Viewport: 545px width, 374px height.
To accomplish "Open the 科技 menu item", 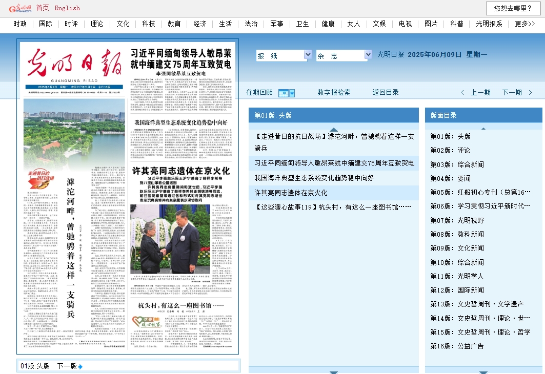I will pos(148,24).
